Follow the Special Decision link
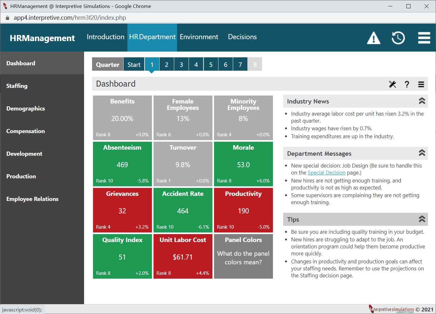The image size is (436, 314). pos(326,173)
